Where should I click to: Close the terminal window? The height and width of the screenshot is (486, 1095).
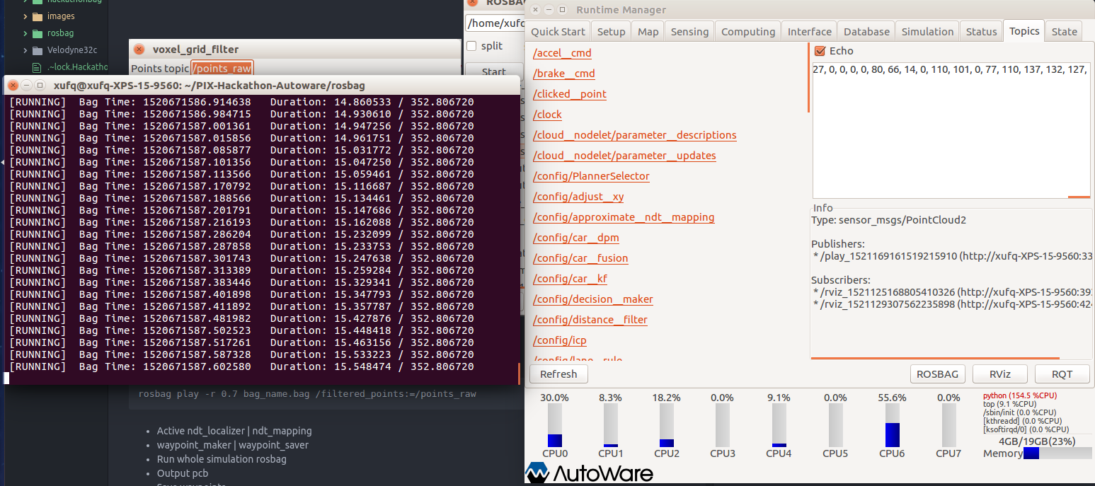(x=13, y=85)
